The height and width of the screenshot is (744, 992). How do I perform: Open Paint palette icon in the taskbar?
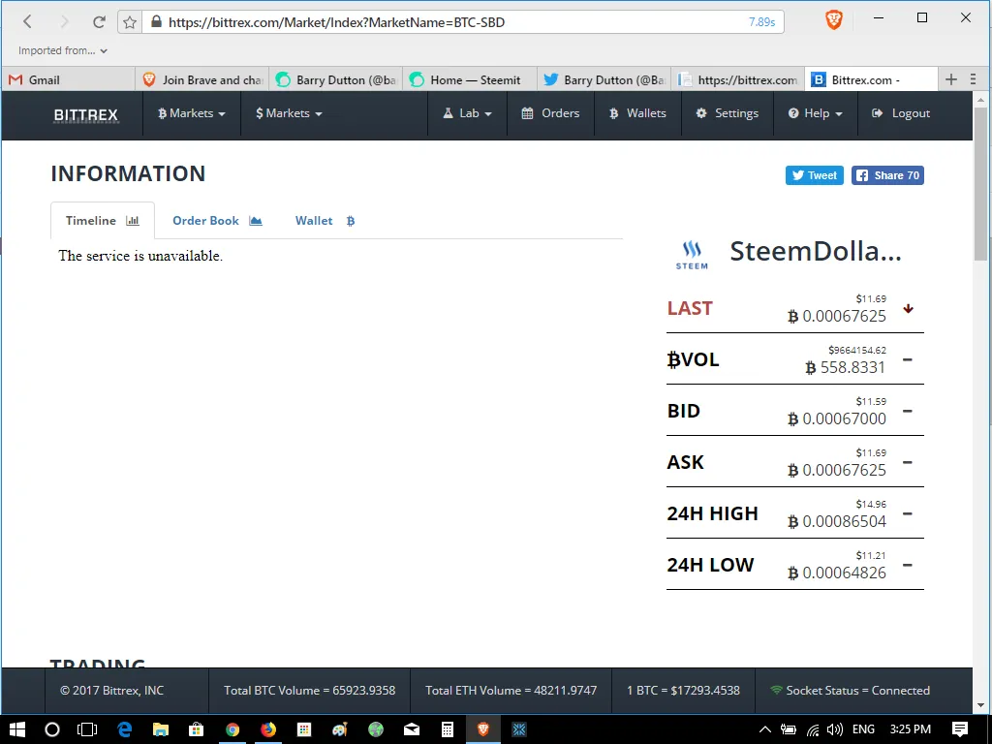(x=340, y=729)
